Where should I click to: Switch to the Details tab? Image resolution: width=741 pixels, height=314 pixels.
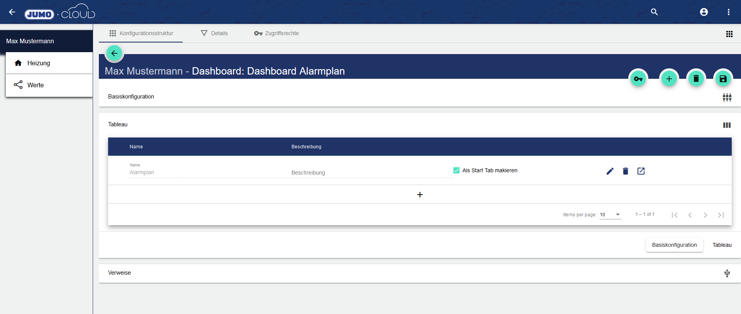[215, 33]
